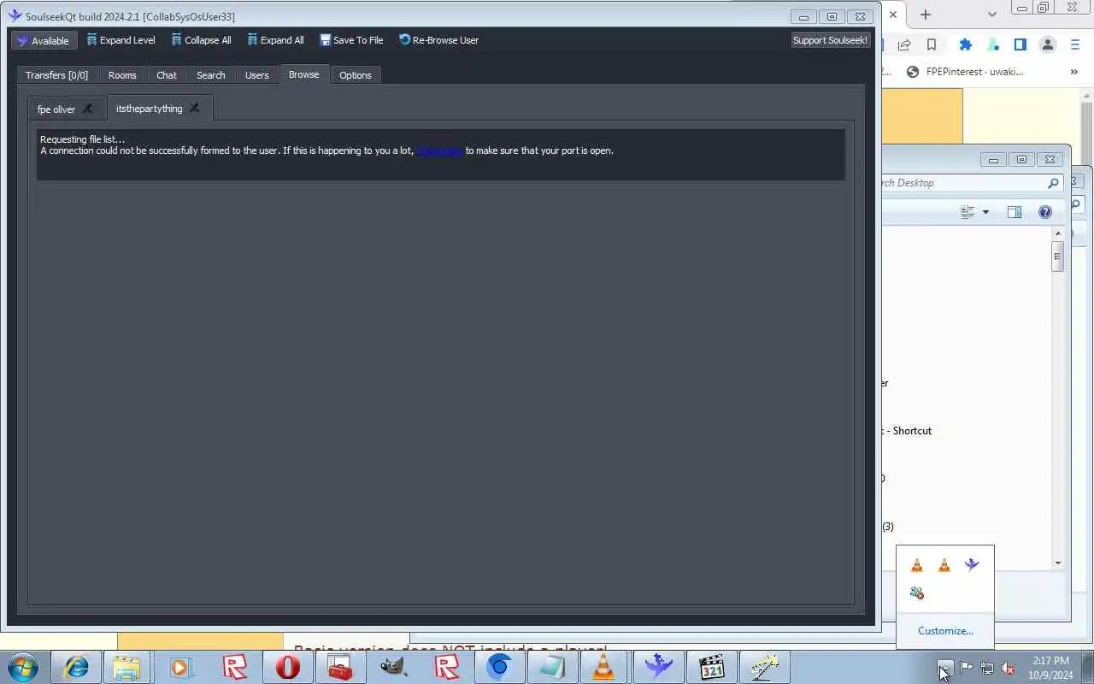This screenshot has width=1094, height=684.
Task: Open the browser main menu icon
Action: click(x=1076, y=44)
